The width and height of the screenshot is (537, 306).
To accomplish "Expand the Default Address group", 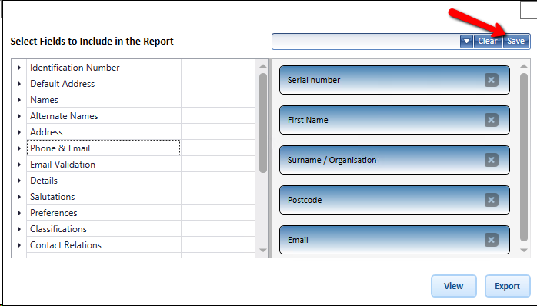I will (19, 84).
